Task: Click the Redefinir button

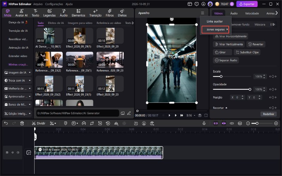Action: tap(269, 114)
